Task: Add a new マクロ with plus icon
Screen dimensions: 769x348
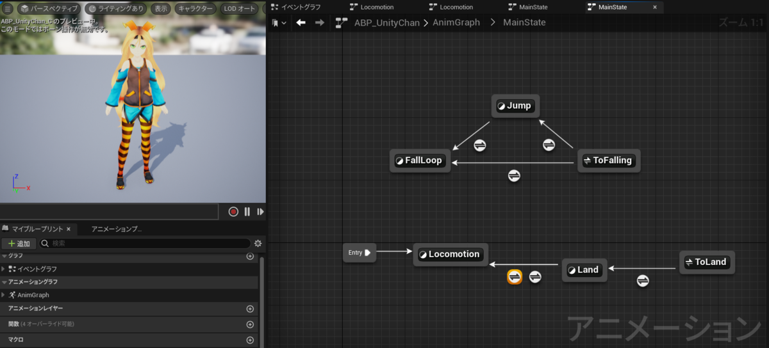Action: click(250, 339)
